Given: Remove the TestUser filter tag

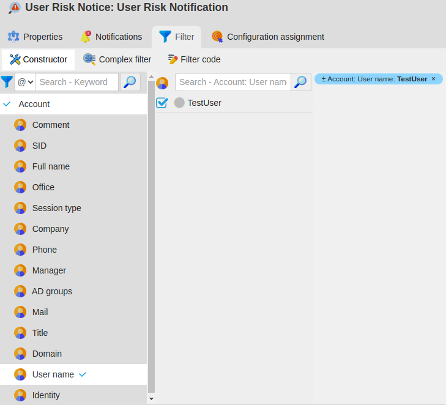Looking at the screenshot, I should 433,79.
